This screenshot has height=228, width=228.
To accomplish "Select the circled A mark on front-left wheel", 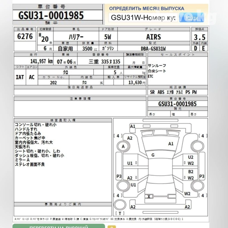I will tap(123, 146).
